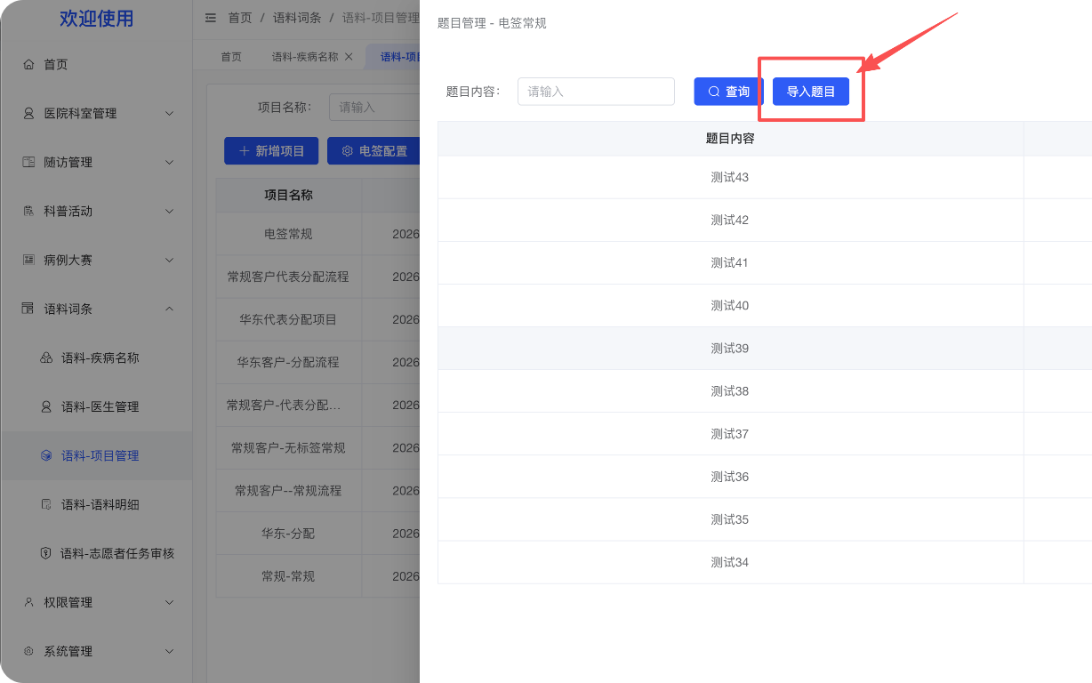Select the 测试43 row
The height and width of the screenshot is (683, 1092).
[x=765, y=178]
